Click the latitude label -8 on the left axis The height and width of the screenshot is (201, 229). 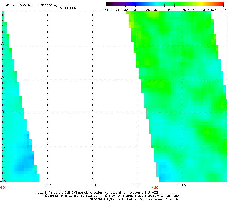pyautogui.click(x=2, y=147)
